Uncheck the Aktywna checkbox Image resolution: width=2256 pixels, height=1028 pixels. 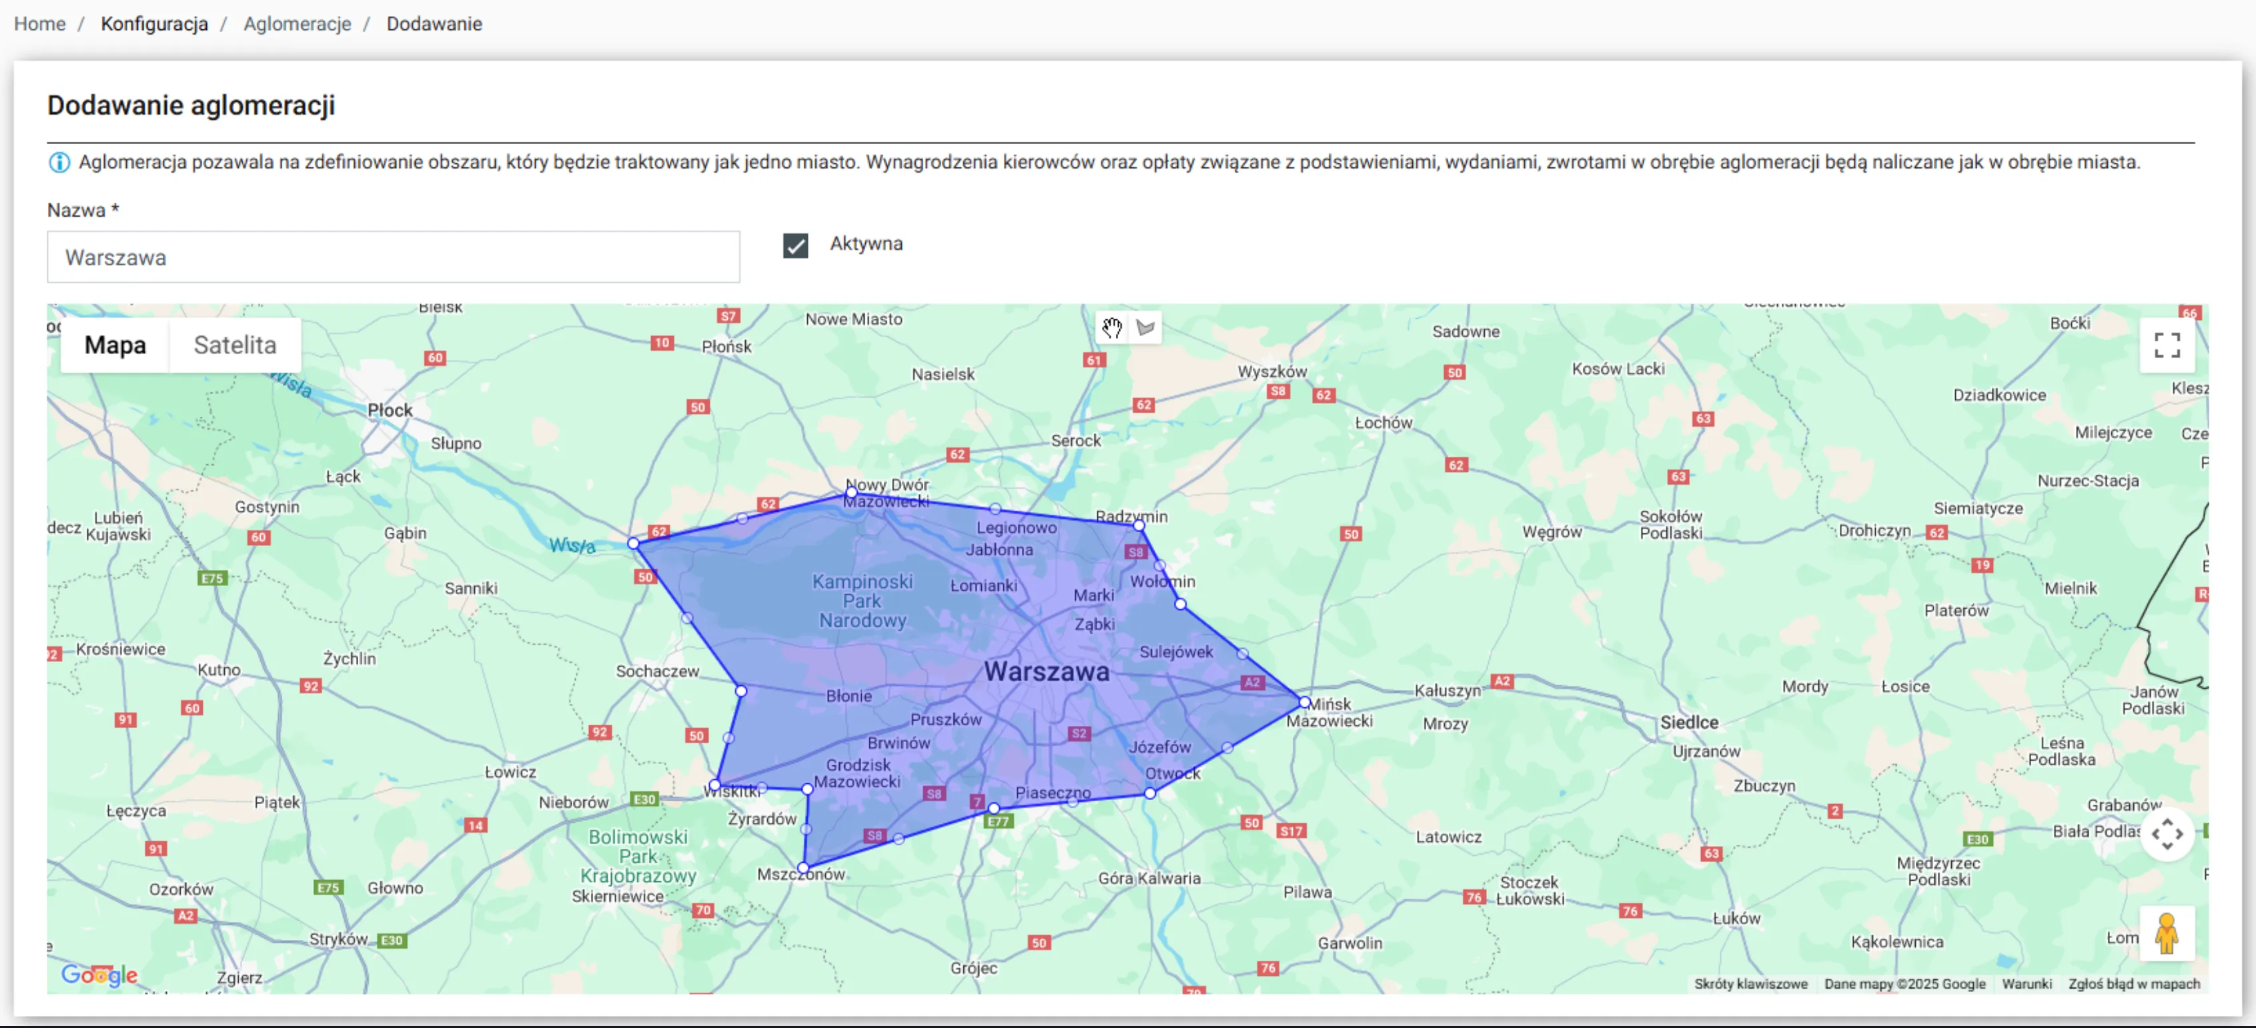coord(795,246)
